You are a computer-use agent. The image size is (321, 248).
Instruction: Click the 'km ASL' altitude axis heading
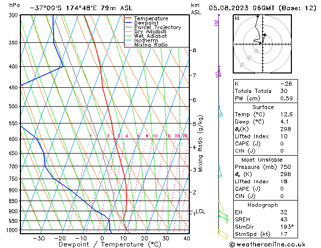point(196,9)
